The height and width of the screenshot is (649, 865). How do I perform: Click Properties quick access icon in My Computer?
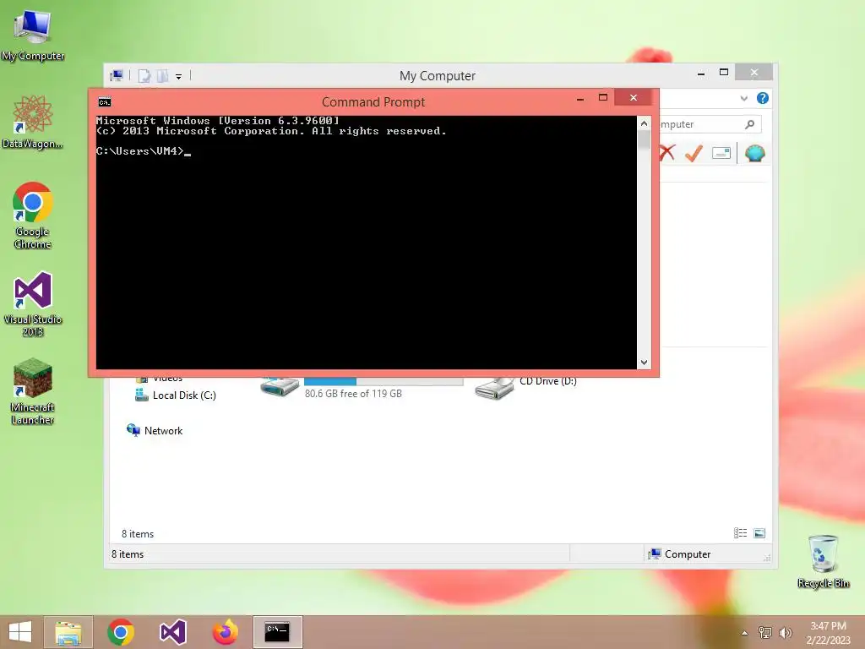[144, 75]
